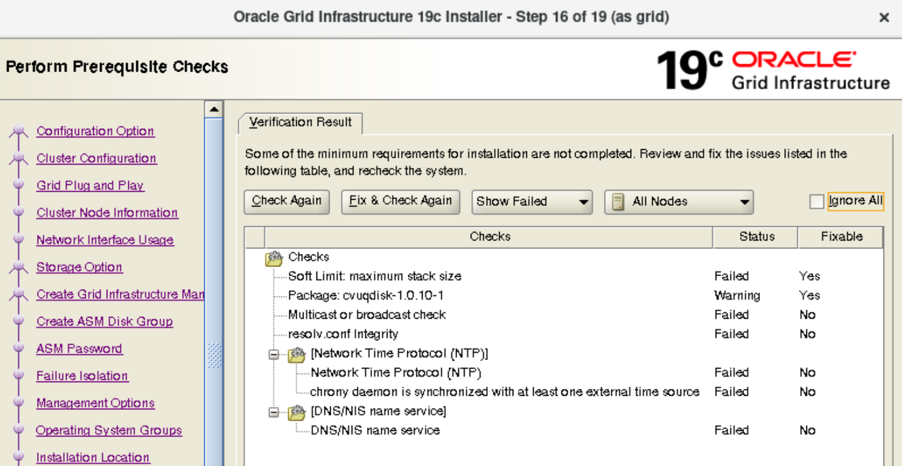Click the Fix & Check Again button
Image resolution: width=902 pixels, height=466 pixels.
coord(400,202)
